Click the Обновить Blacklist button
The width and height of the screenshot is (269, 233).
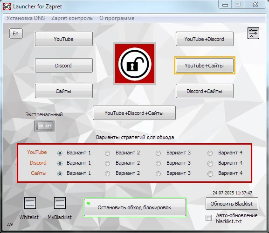[x=232, y=204]
